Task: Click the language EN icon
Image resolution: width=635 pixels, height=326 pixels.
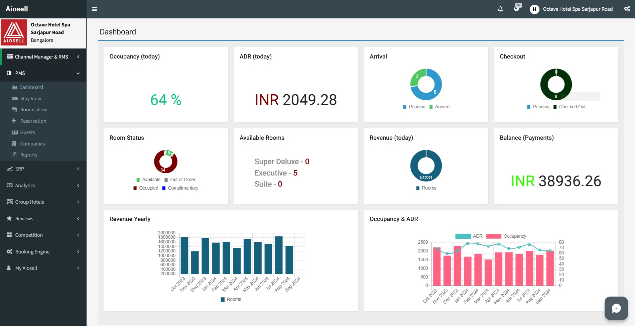Action: [x=517, y=8]
